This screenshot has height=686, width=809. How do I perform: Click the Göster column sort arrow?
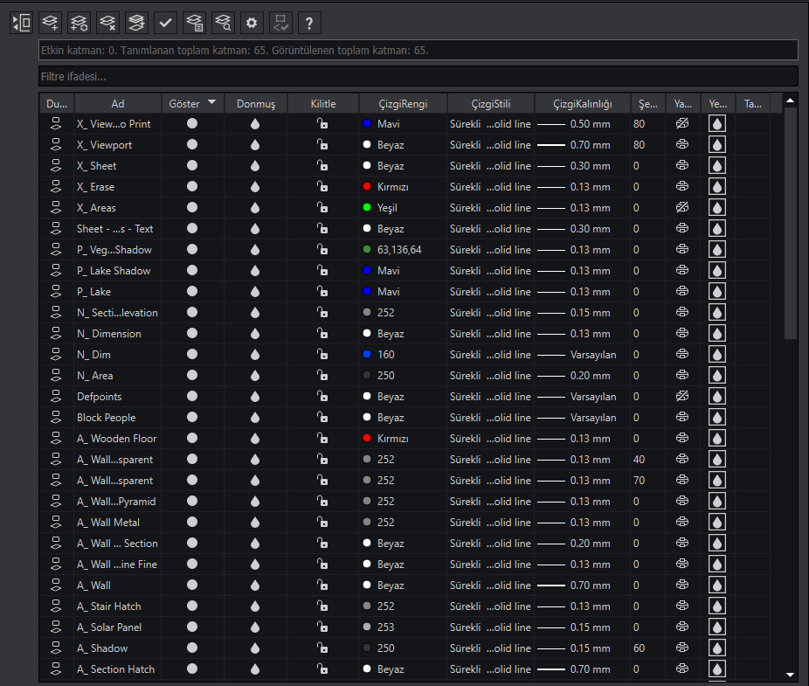click(x=212, y=103)
